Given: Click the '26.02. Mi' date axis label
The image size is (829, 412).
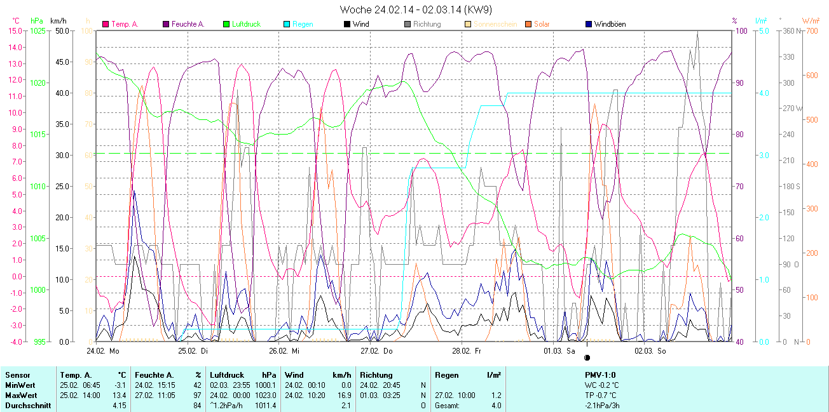Looking at the screenshot, I should (x=284, y=350).
